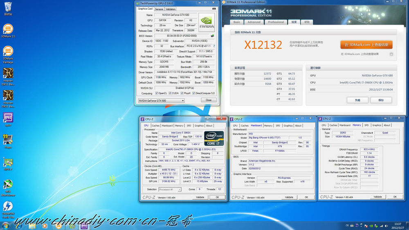
Task: Click the CH language indicator in the tray
Action: pyautogui.click(x=347, y=225)
